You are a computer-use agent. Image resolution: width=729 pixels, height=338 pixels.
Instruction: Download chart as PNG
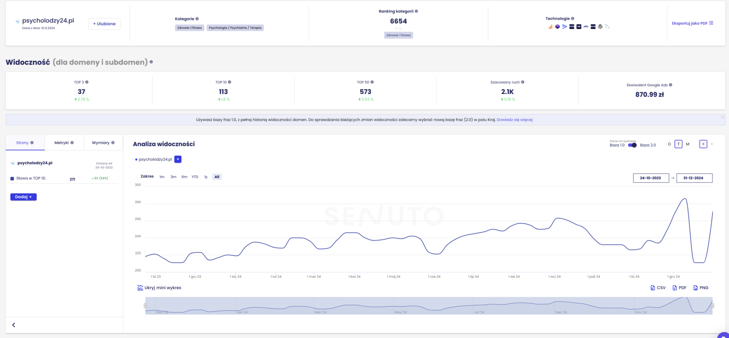[701, 288]
